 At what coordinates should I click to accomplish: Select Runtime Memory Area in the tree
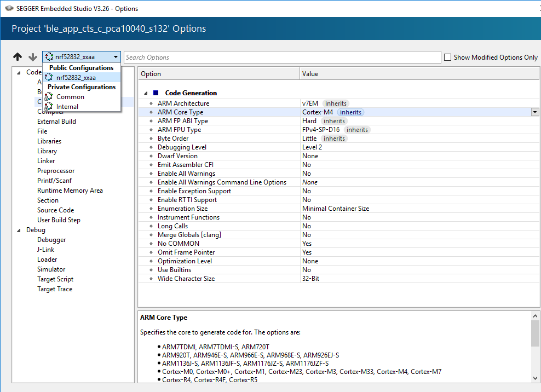(70, 191)
